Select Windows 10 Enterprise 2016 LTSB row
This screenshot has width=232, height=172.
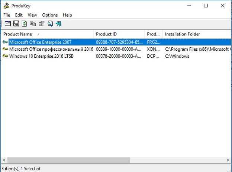116,56
